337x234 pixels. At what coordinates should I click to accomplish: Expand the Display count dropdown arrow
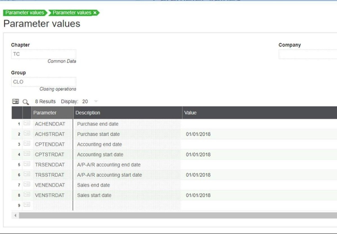click(96, 102)
